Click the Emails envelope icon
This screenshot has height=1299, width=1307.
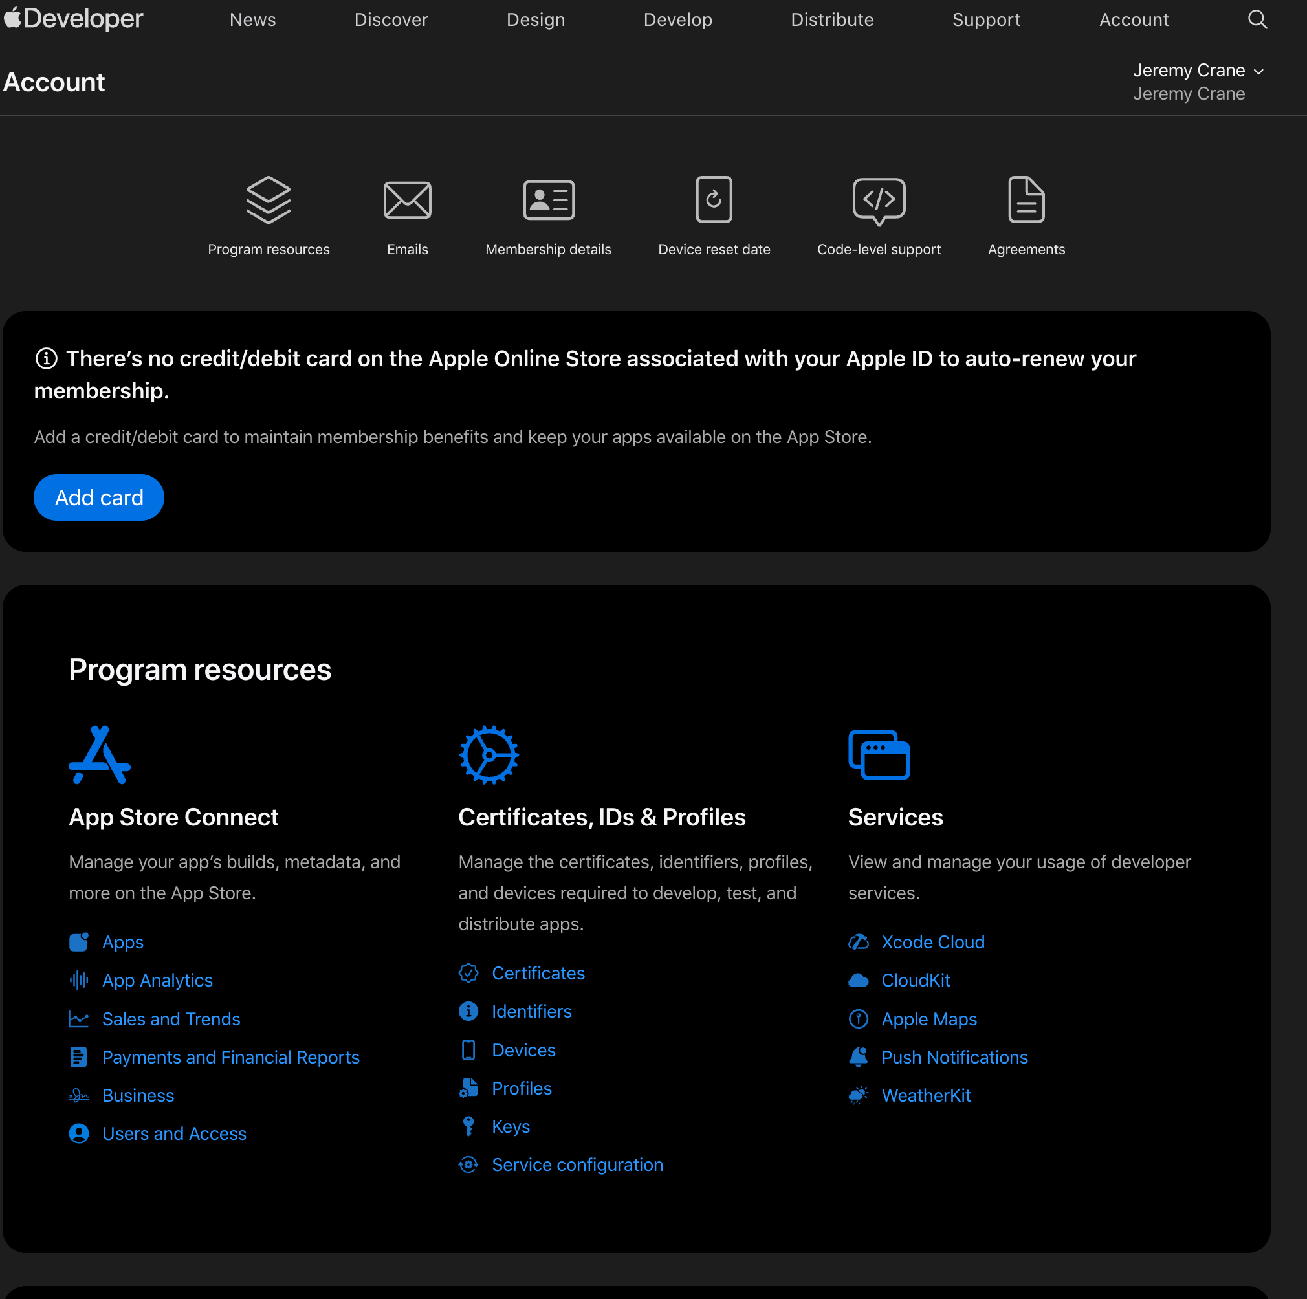[x=407, y=200]
